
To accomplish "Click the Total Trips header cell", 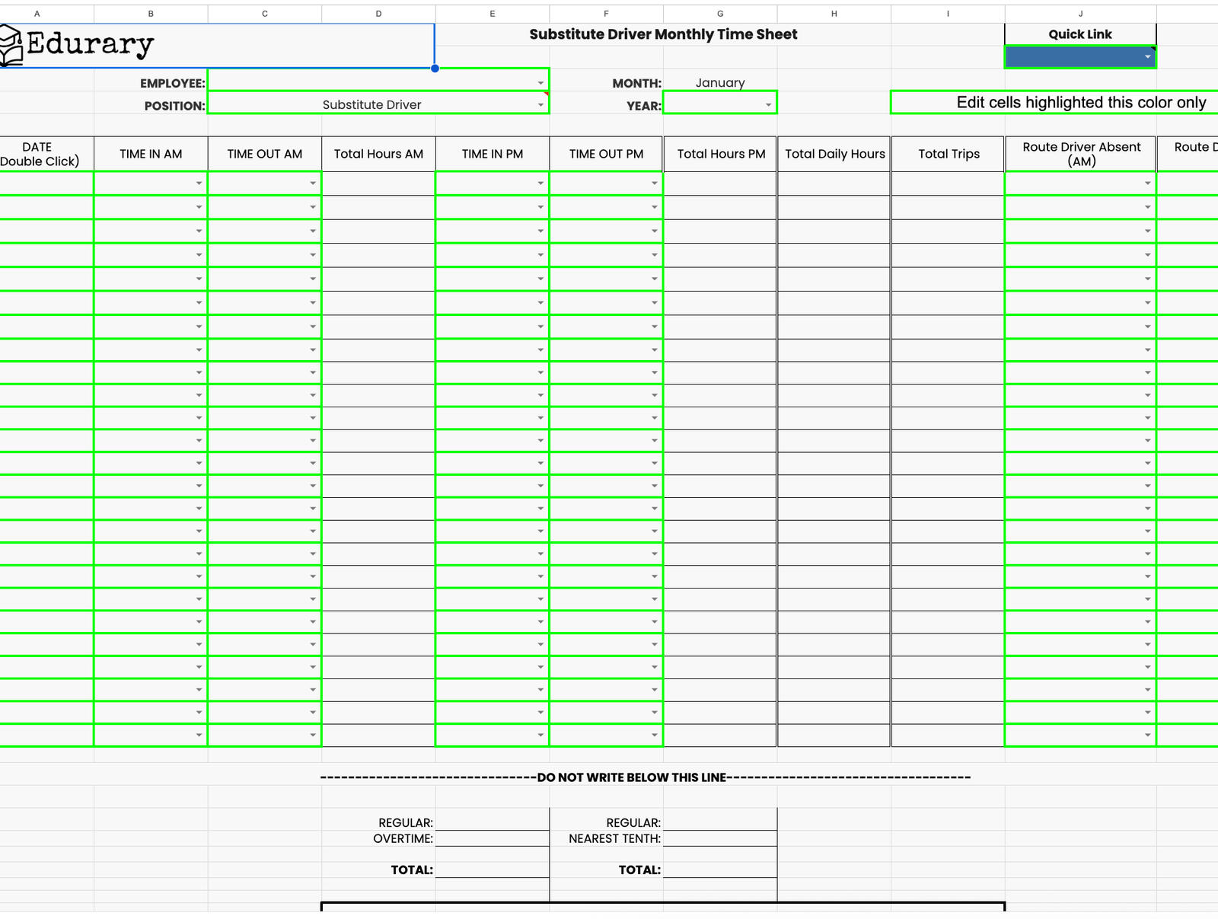I will pos(948,154).
